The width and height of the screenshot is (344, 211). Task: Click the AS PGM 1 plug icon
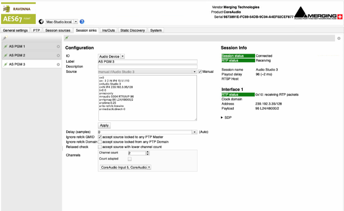(6, 46)
